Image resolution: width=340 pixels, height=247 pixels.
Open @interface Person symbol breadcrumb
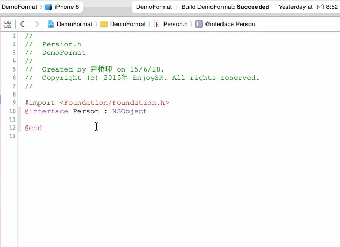[x=230, y=24]
